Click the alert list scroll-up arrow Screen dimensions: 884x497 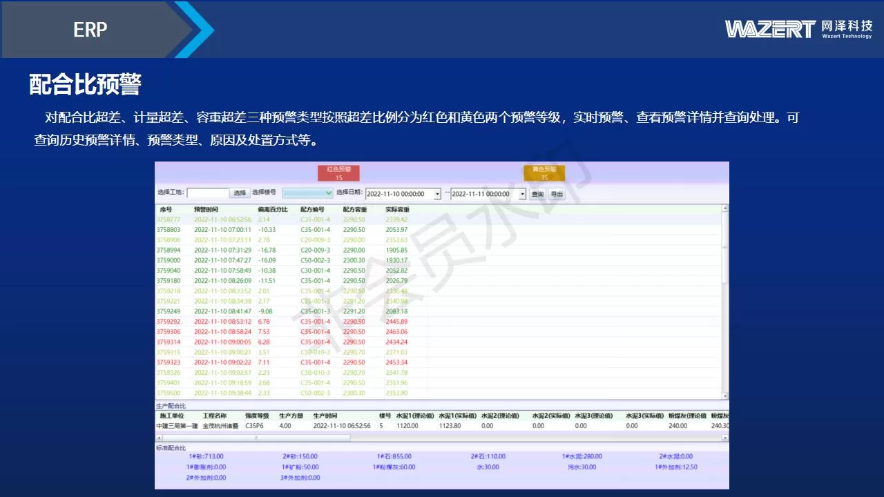point(724,208)
